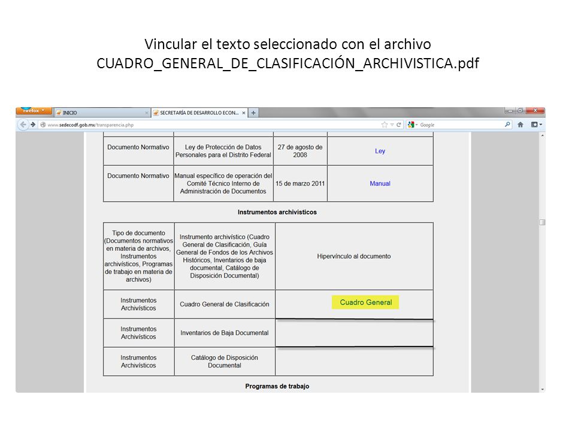Click scrollbar up arrow of the page
This screenshot has width=575, height=431.
pyautogui.click(x=543, y=136)
